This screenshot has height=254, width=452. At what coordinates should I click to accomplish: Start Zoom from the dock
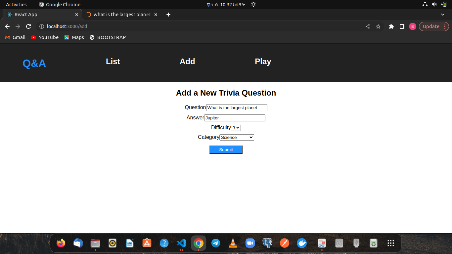(250, 243)
